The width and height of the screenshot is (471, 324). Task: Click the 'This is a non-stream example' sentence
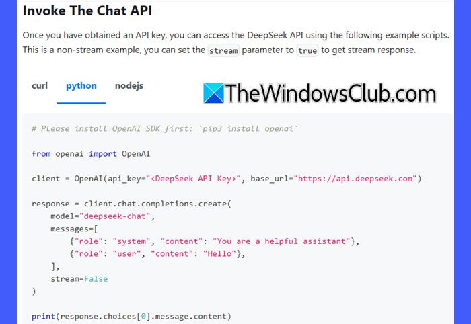[x=219, y=50]
